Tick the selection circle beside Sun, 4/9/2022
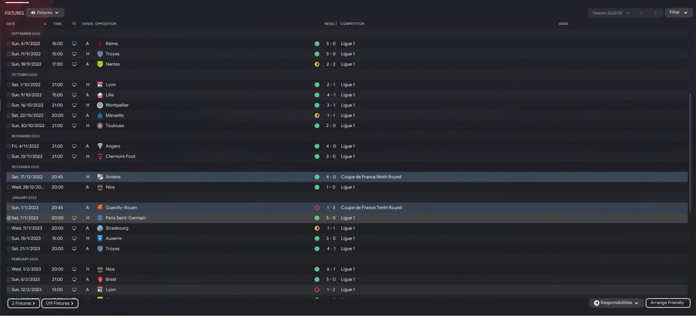696x316 pixels. (9, 43)
